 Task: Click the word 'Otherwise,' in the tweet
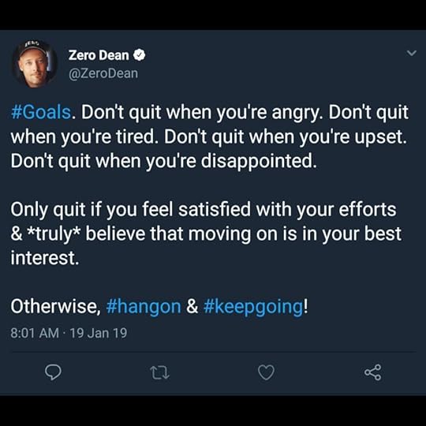coord(56,306)
